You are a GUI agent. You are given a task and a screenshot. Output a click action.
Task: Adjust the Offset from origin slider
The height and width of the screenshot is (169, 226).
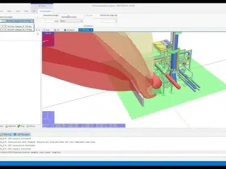pos(105,18)
